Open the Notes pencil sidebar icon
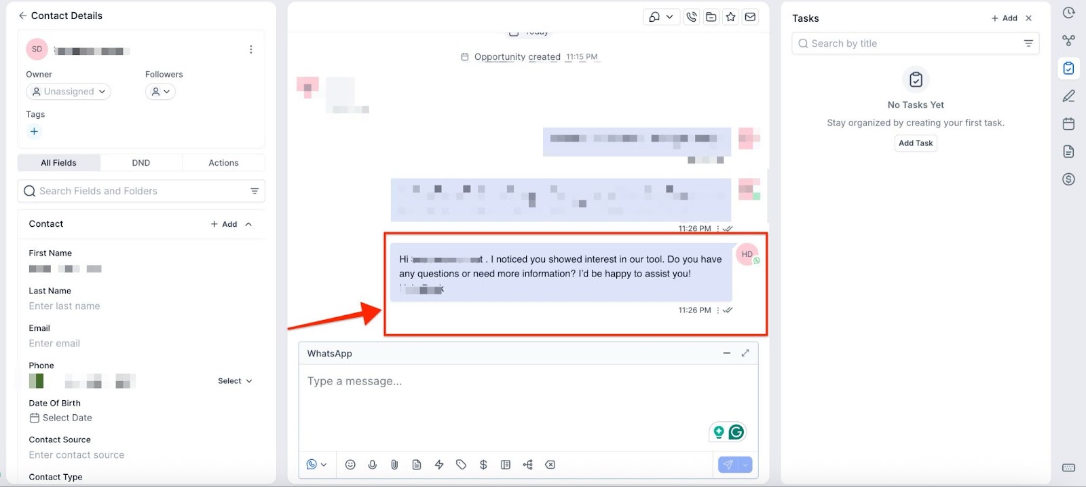Viewport: 1086px width, 487px height. coord(1068,96)
